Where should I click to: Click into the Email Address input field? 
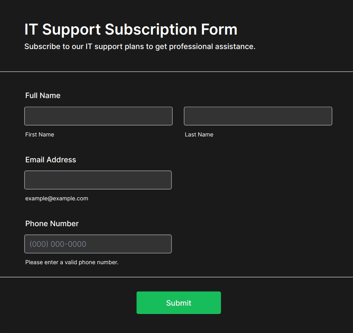click(98, 180)
